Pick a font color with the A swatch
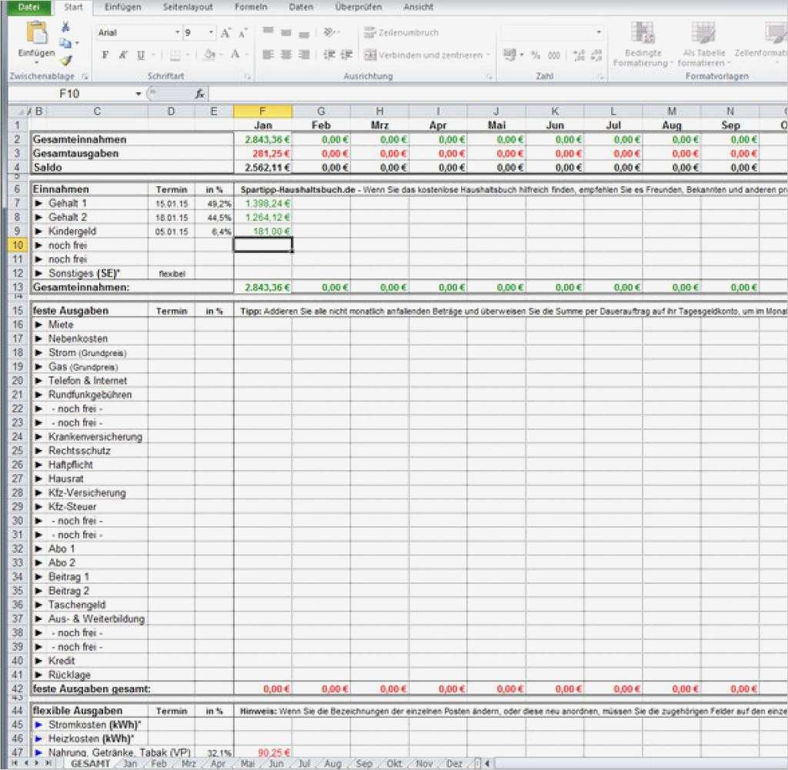This screenshot has height=770, width=788. 234,55
